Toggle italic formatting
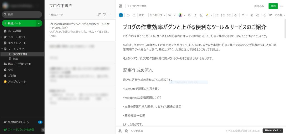 (195, 15)
